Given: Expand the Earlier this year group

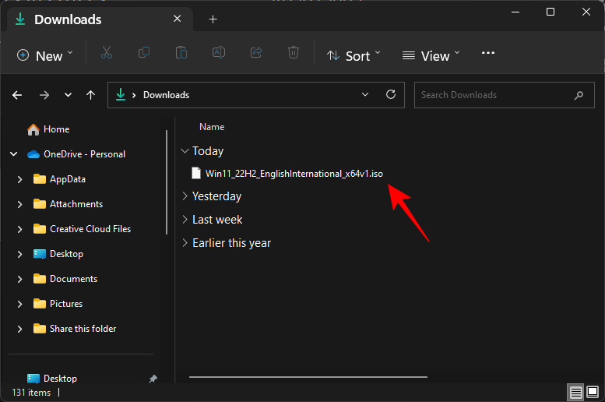Looking at the screenshot, I should coord(185,242).
